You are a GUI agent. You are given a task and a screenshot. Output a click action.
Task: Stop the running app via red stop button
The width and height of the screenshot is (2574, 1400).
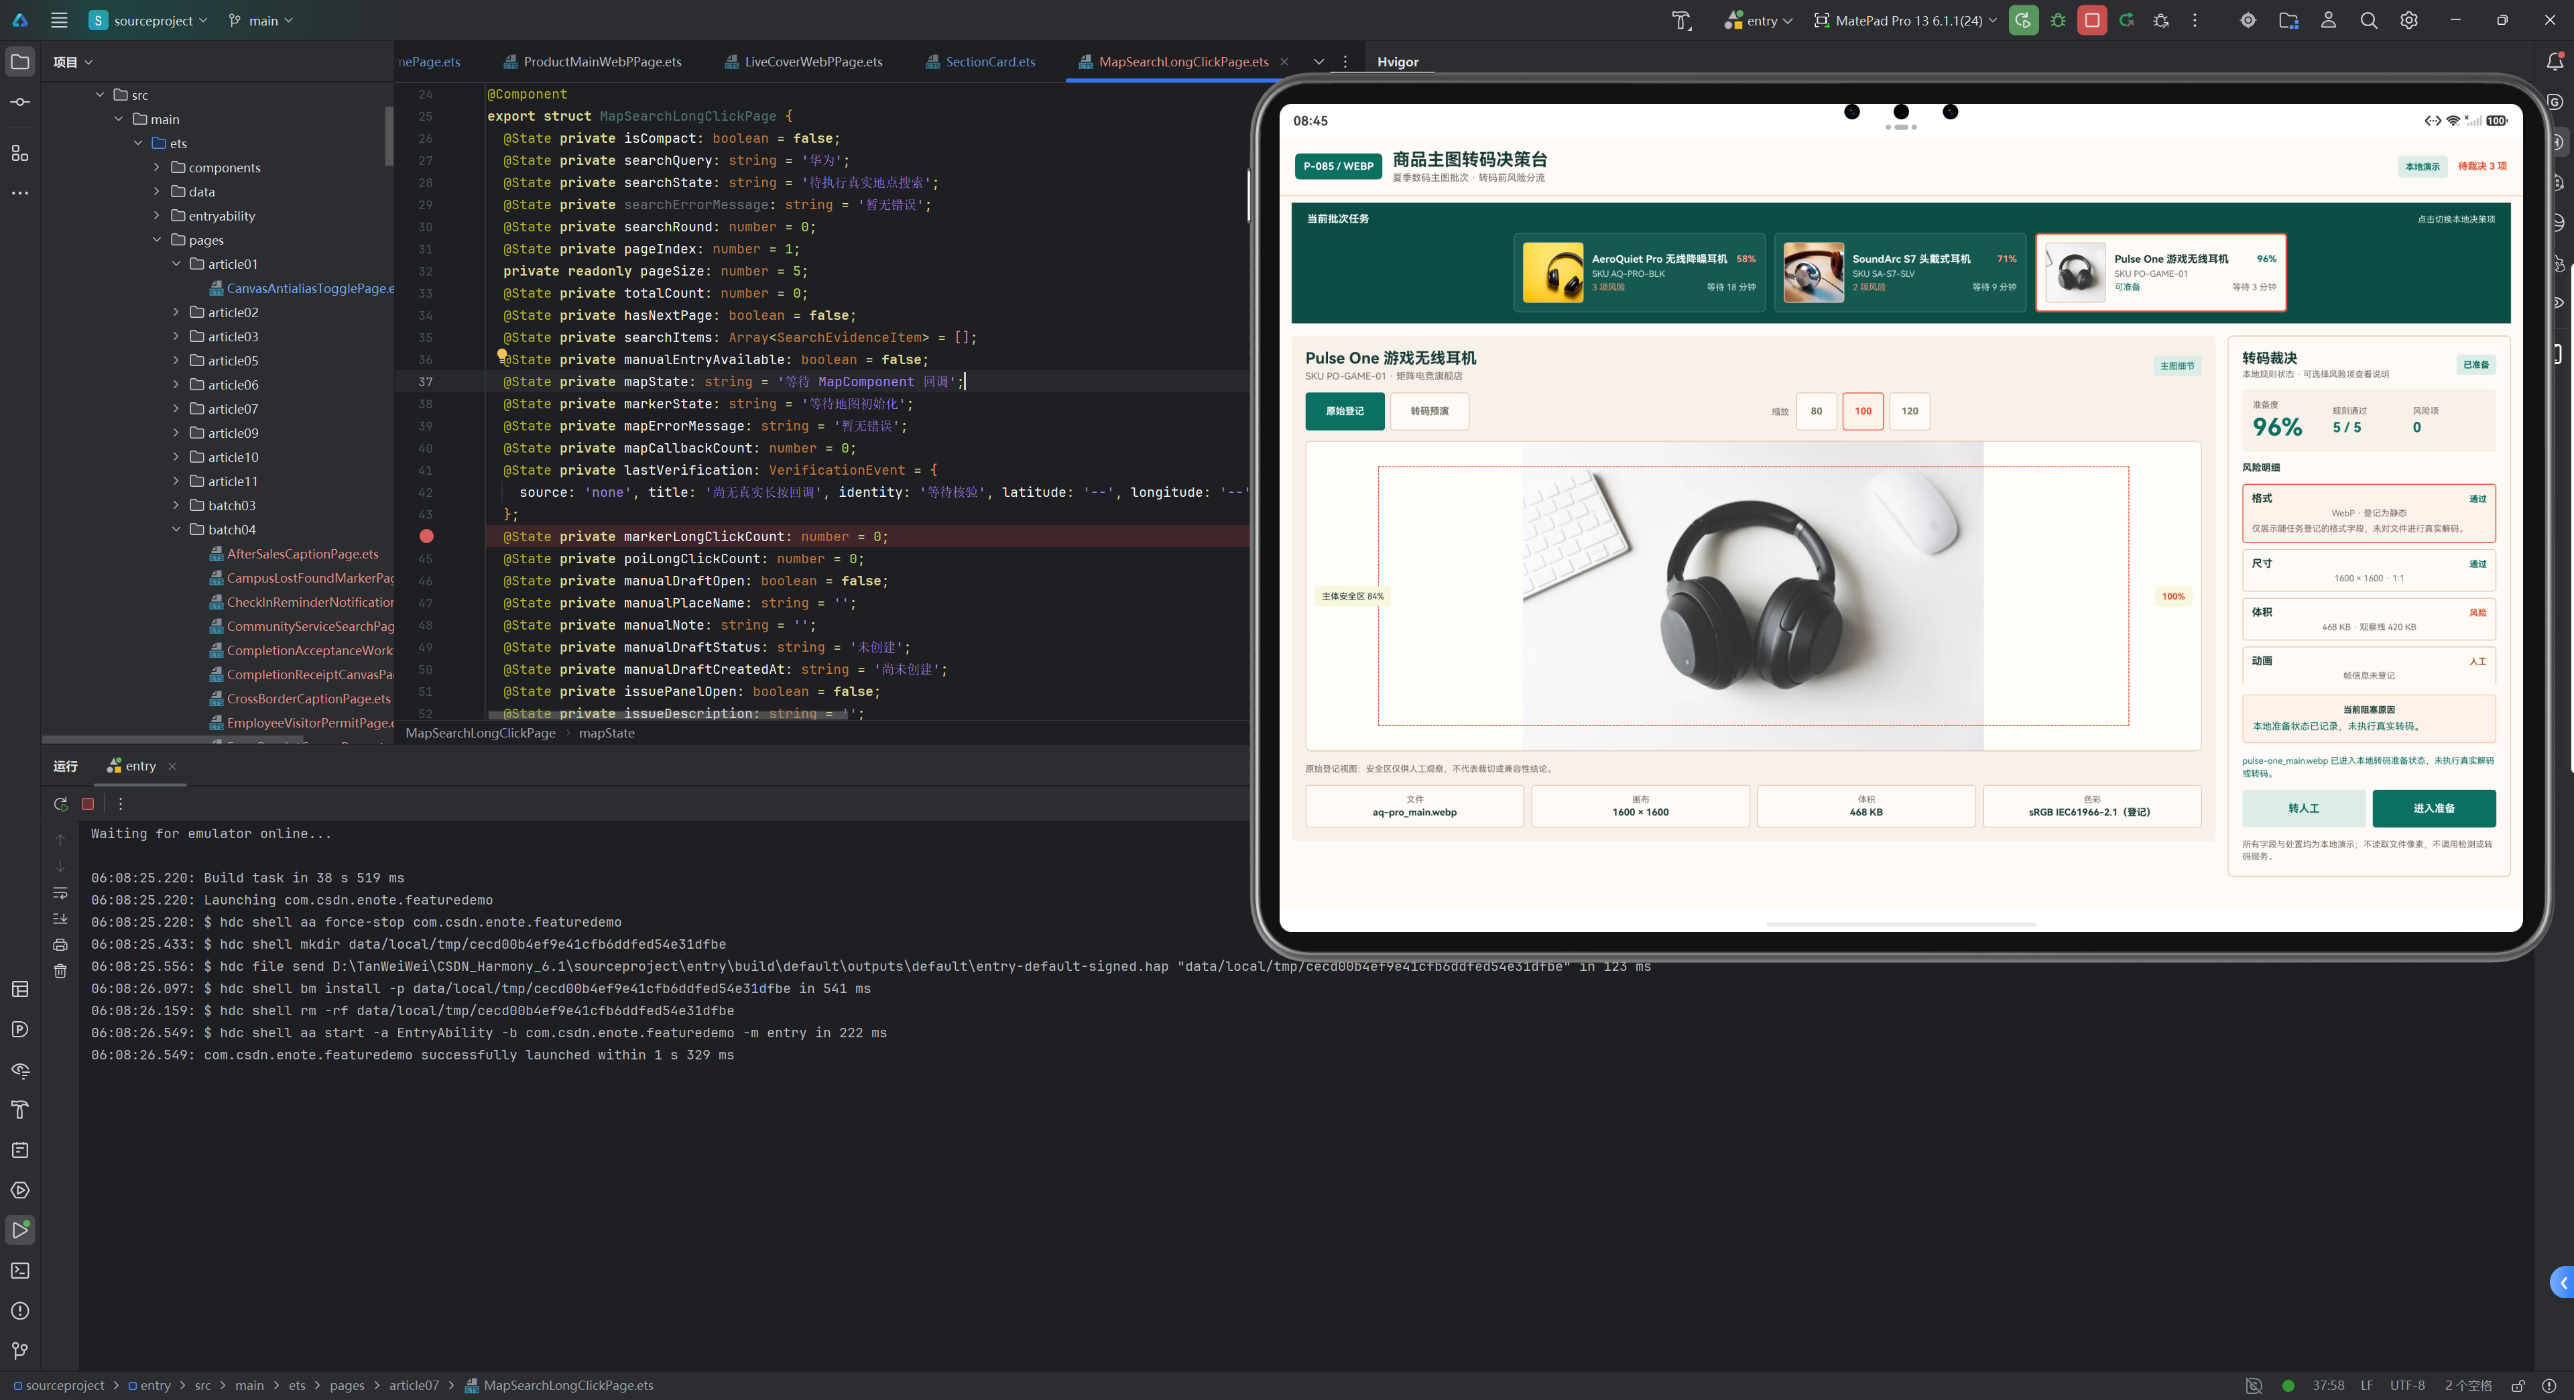[x=2091, y=20]
